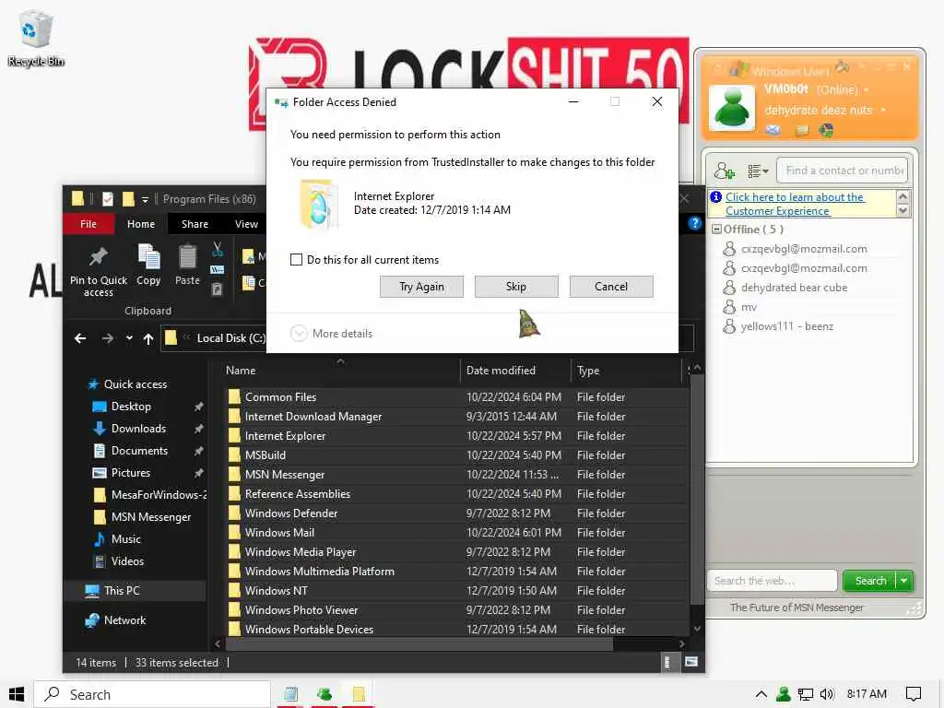Switch to the Home ribbon tab
Viewport: 944px width, 708px height.
[141, 224]
